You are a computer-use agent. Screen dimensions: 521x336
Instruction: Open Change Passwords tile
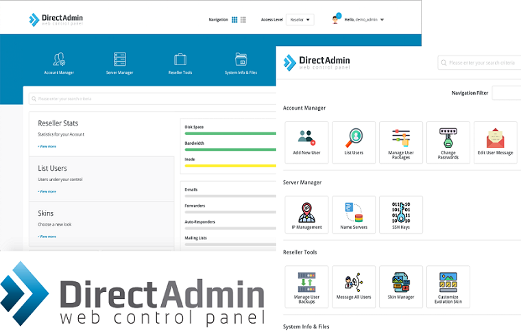[x=448, y=142]
